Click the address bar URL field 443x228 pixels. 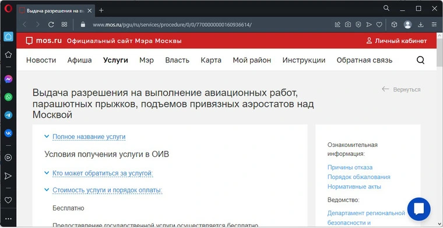point(172,24)
